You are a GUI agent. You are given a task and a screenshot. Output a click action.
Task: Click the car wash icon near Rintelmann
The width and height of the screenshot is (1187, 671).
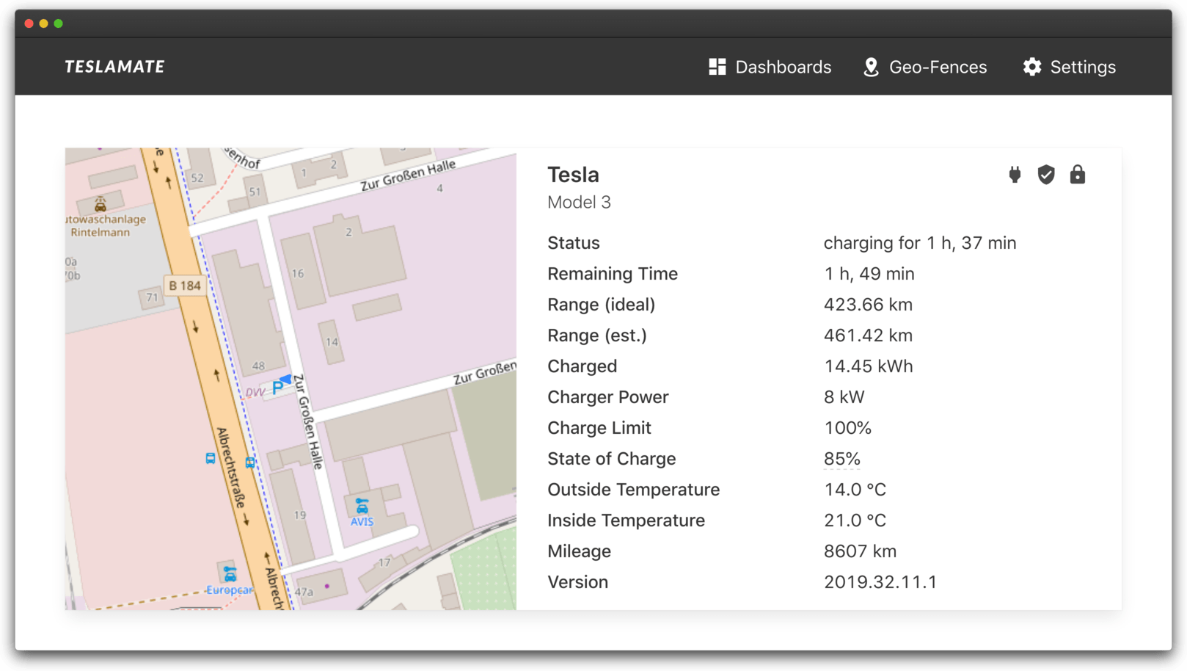point(99,203)
